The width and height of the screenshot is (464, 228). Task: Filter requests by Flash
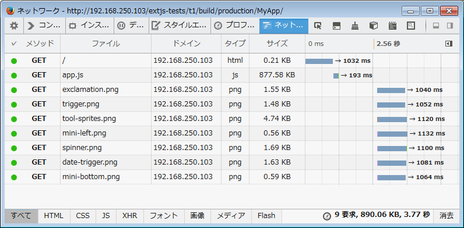pos(266,216)
